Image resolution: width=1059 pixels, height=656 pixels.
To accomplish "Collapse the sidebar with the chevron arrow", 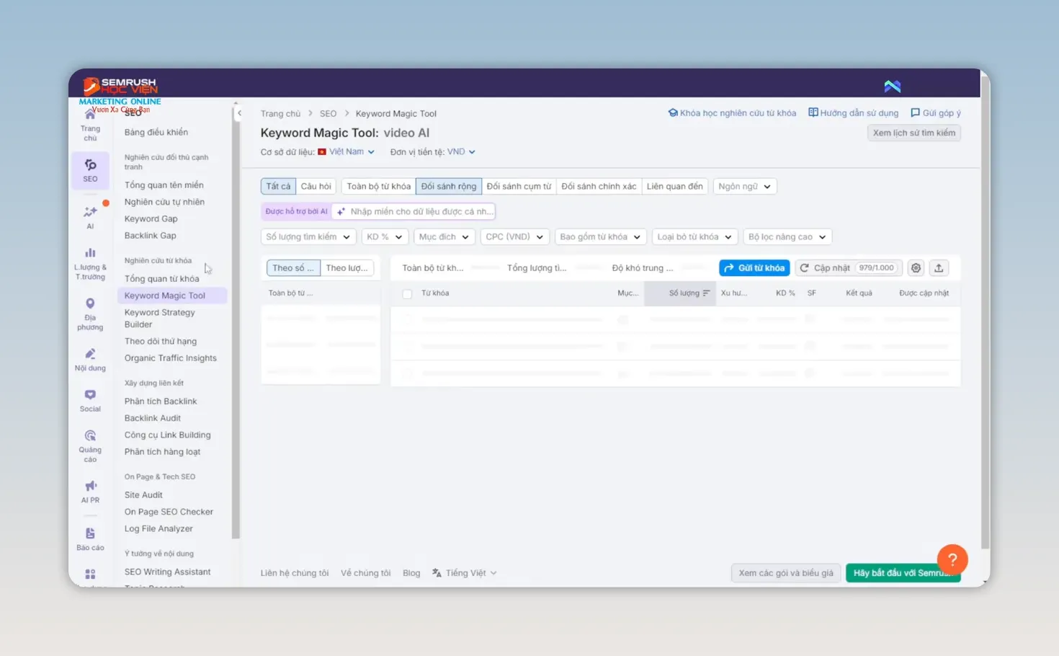I will pos(239,113).
